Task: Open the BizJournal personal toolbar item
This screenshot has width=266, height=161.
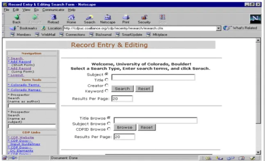Action: click(100, 35)
